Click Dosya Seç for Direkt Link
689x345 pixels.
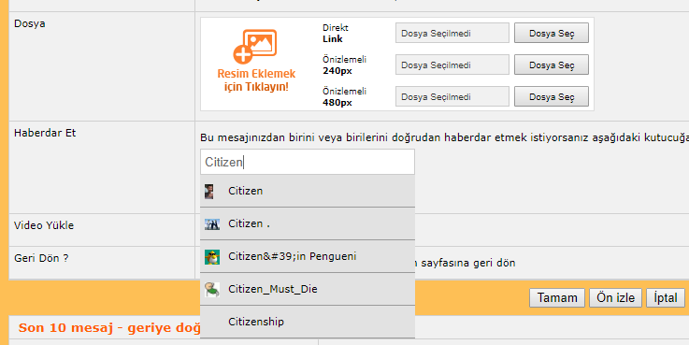552,33
